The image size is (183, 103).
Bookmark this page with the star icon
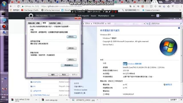(x=134, y=6)
